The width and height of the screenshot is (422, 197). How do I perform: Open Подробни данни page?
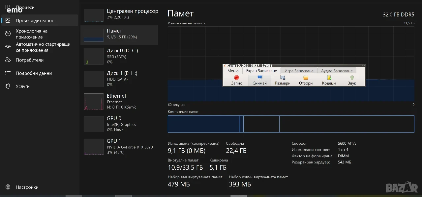point(40,73)
